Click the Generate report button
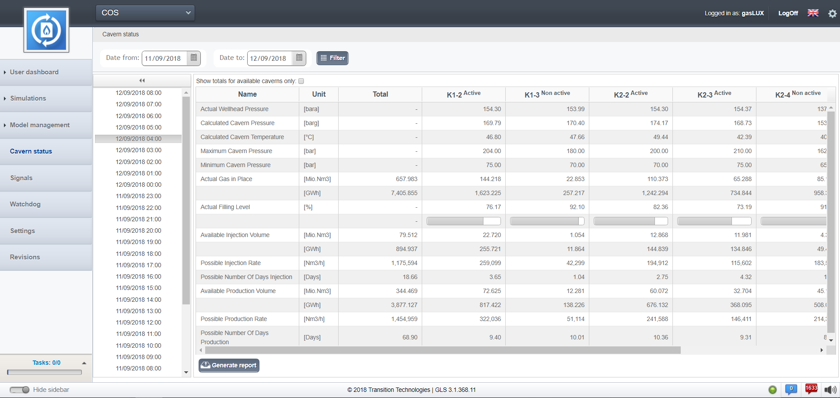840x398 pixels. click(229, 365)
